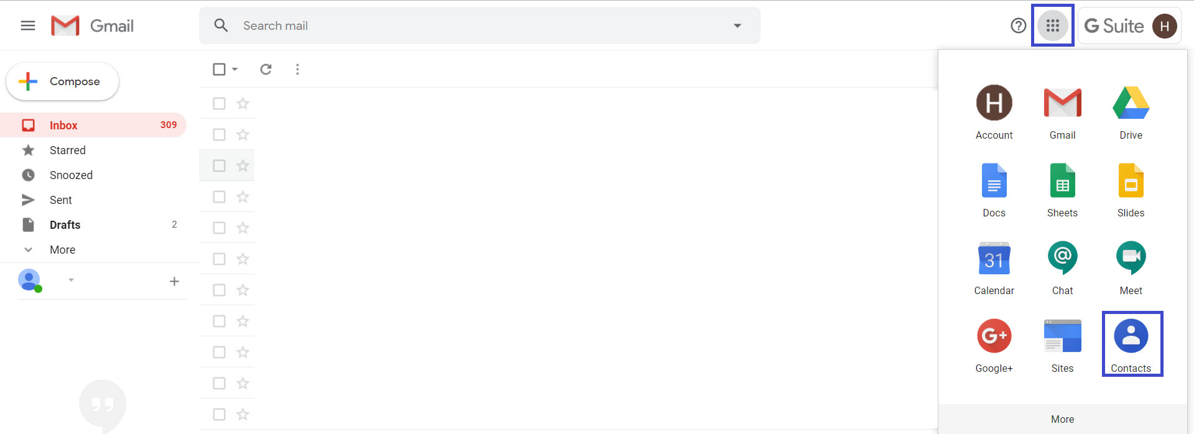Click More at bottom of apps panel
This screenshot has width=1194, height=434.
tap(1062, 419)
